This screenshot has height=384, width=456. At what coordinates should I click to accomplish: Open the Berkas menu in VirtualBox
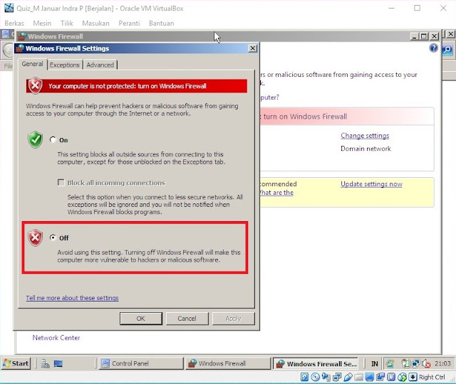[14, 23]
